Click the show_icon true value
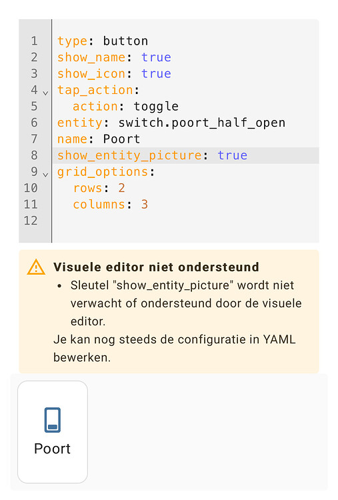Image resolution: width=338 pixels, height=500 pixels. (x=156, y=73)
